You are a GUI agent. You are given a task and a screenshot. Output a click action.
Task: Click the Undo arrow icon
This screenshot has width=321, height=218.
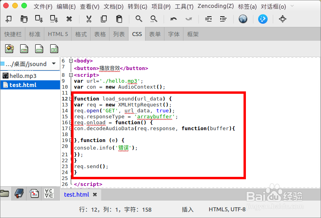(174, 19)
